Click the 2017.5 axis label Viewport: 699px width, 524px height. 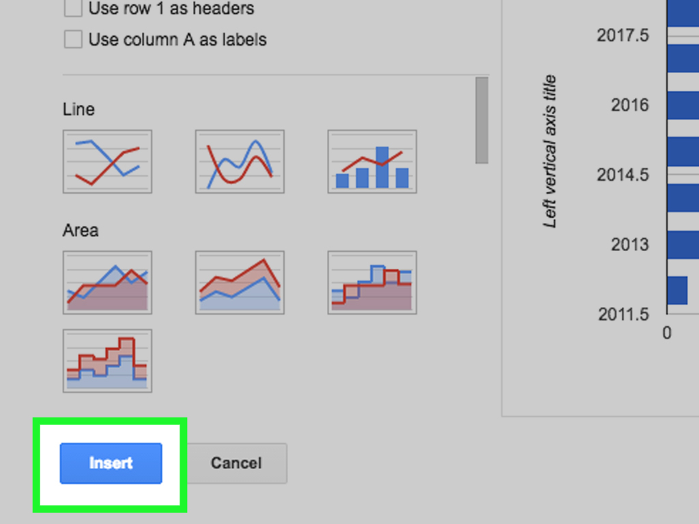tap(623, 35)
